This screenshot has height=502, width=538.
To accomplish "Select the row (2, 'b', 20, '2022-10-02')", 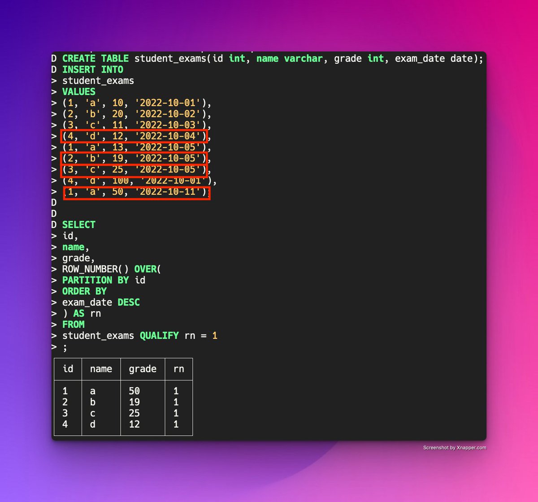I will click(x=137, y=114).
